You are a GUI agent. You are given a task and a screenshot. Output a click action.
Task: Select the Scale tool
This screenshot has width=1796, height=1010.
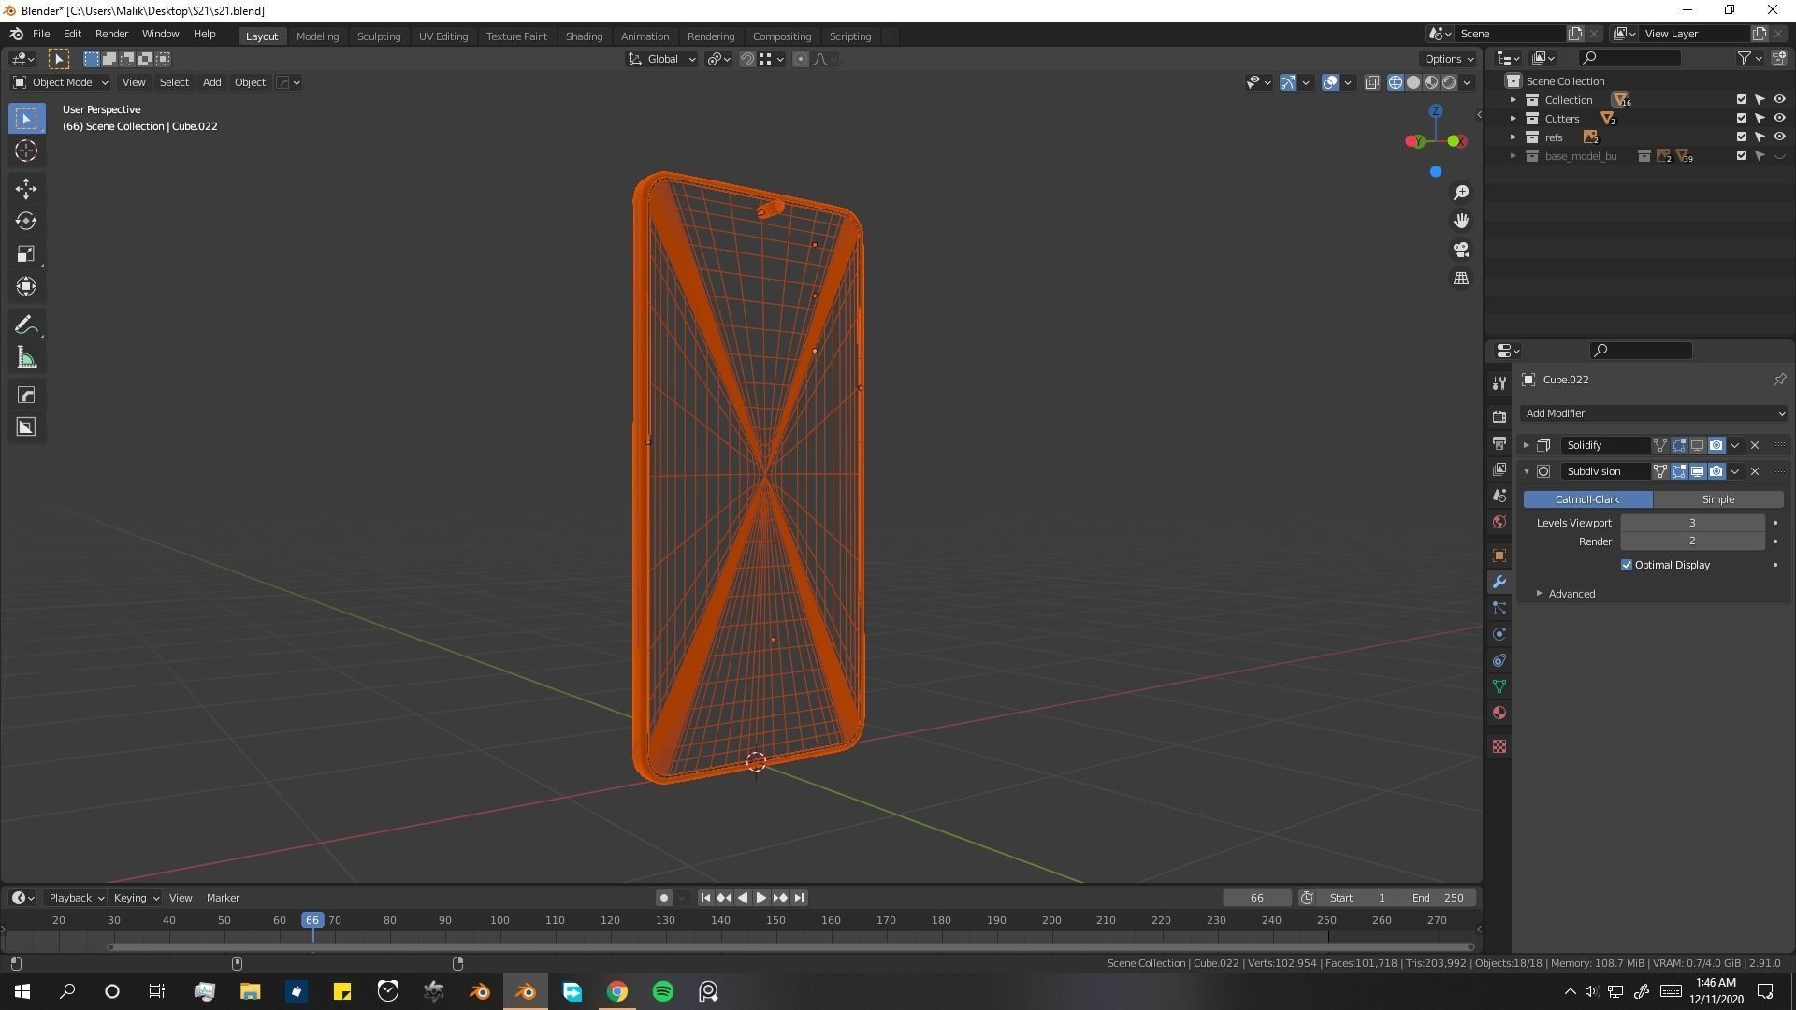25,253
